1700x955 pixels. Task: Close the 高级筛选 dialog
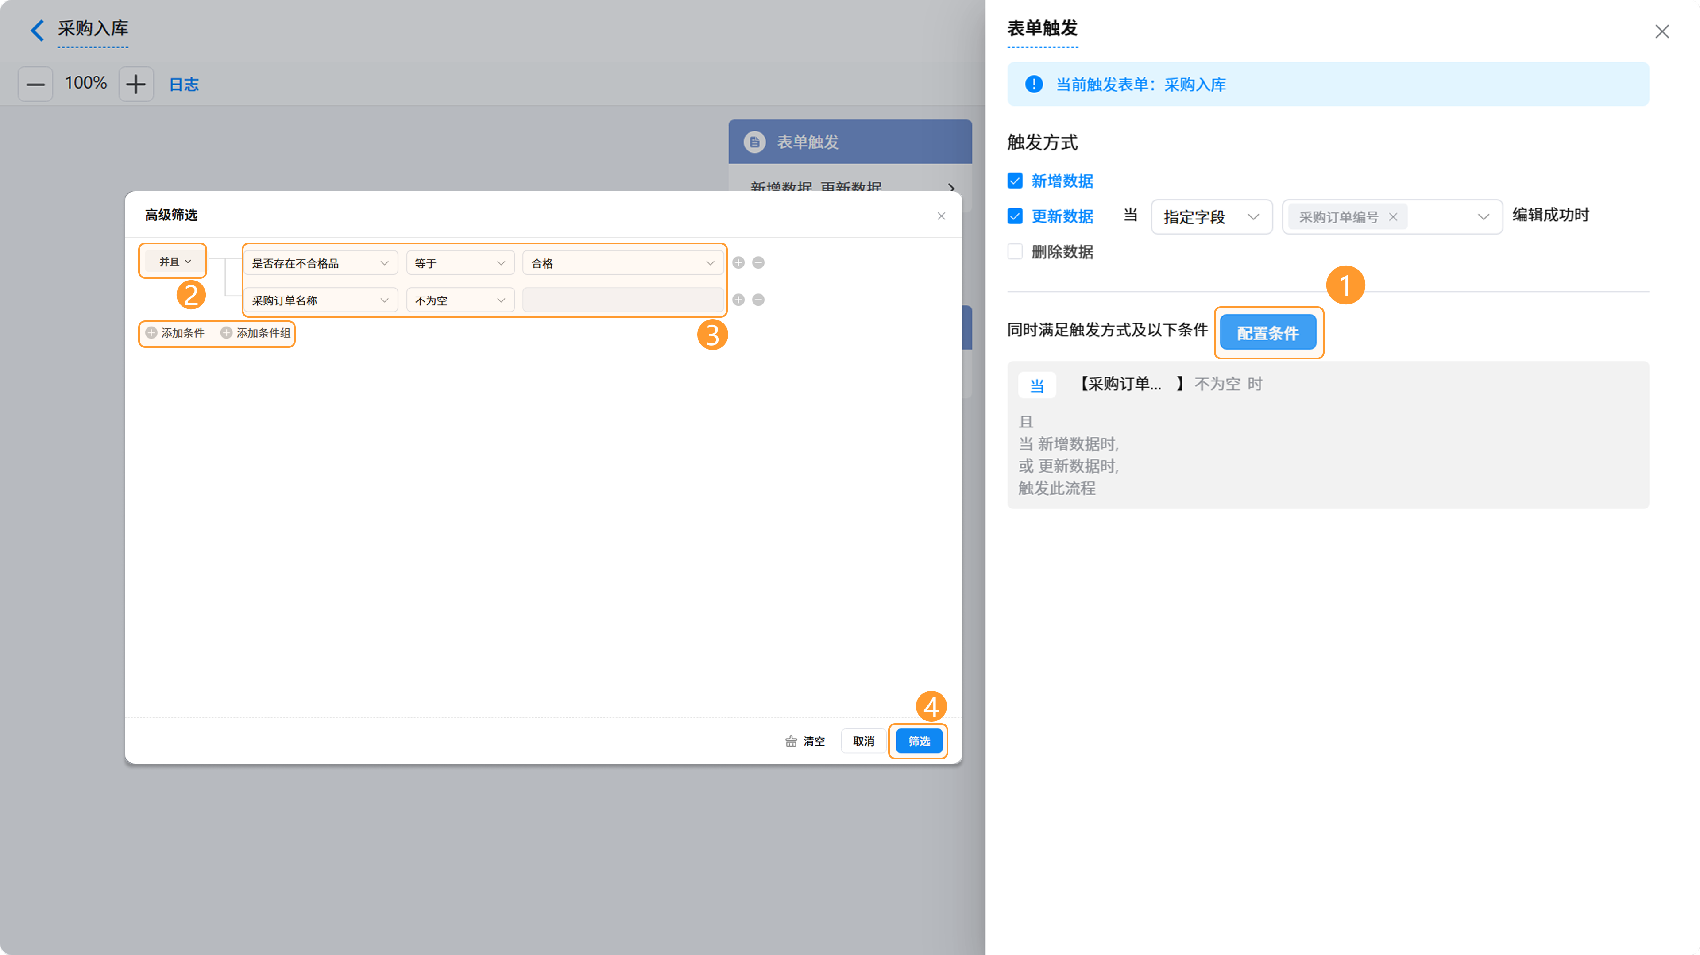pyautogui.click(x=941, y=216)
